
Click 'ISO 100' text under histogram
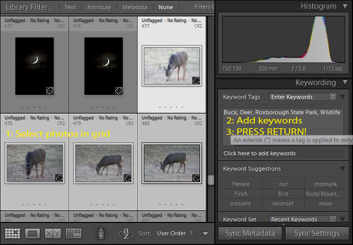(x=232, y=69)
